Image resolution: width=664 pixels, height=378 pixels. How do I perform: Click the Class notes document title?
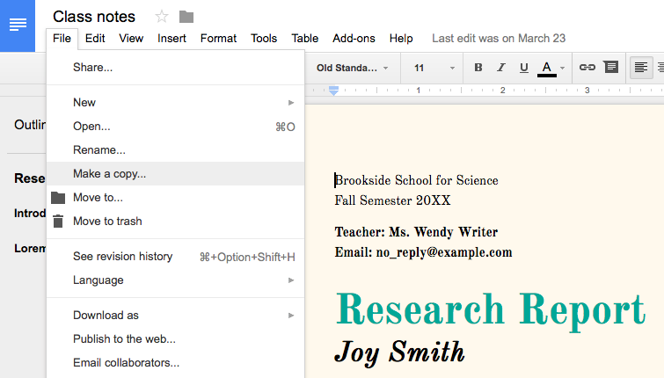(x=94, y=17)
